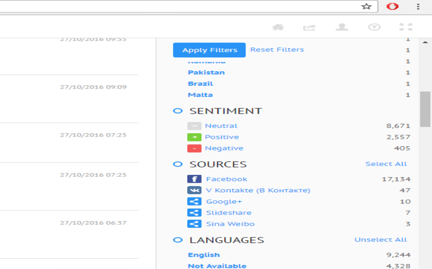Toggle the gray Neutral sentiment box
Screen dimensions: 432x269
click(x=194, y=126)
